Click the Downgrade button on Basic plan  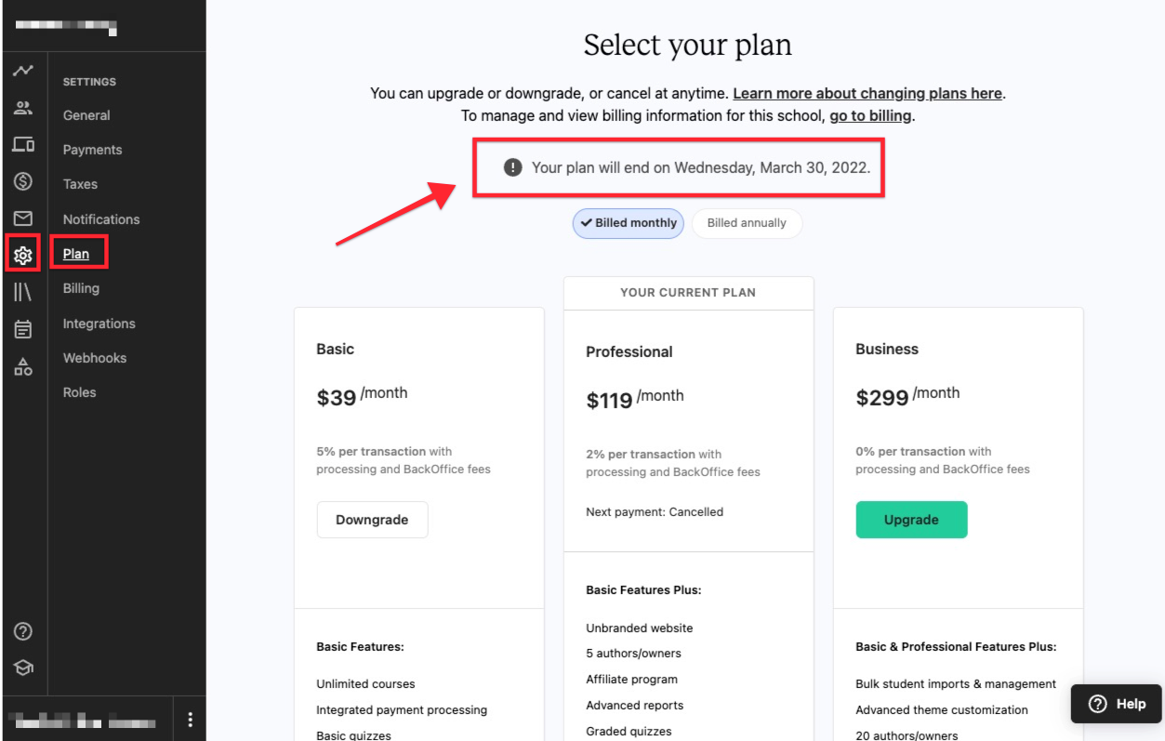point(372,520)
